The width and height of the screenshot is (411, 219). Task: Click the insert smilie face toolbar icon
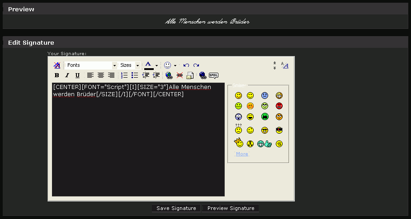167,65
